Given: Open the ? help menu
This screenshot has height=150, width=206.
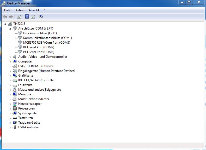Looking at the screenshot, I should 44,10.
